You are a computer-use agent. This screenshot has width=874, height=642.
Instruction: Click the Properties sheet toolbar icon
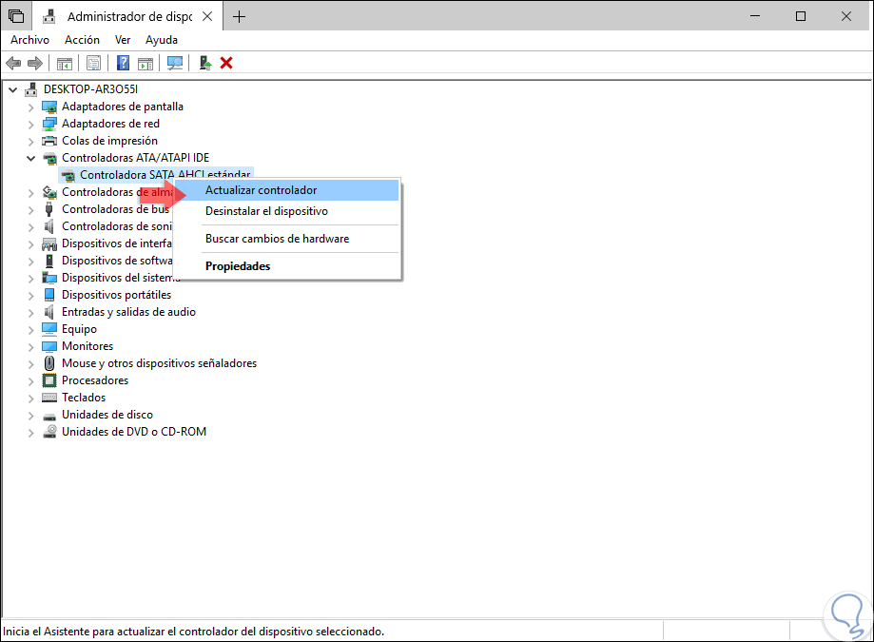pos(93,64)
